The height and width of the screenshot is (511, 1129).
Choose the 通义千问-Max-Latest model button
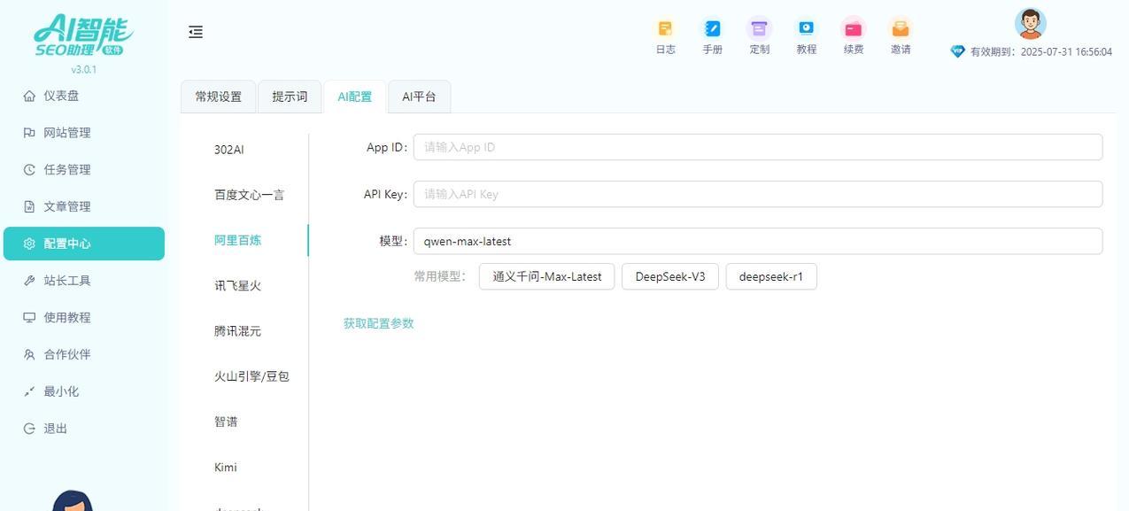[546, 276]
